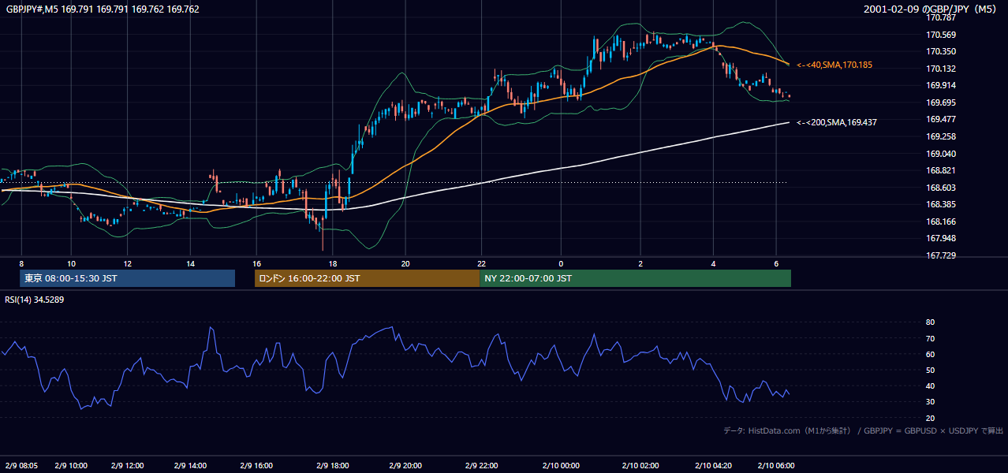1008x473 pixels.
Task: Click the 168.385 price axis label
Action: (x=942, y=205)
